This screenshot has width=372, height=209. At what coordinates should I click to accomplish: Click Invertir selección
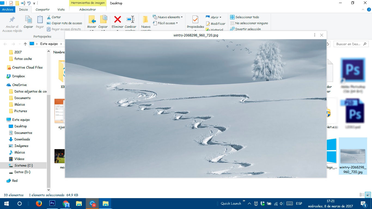coord(245,29)
